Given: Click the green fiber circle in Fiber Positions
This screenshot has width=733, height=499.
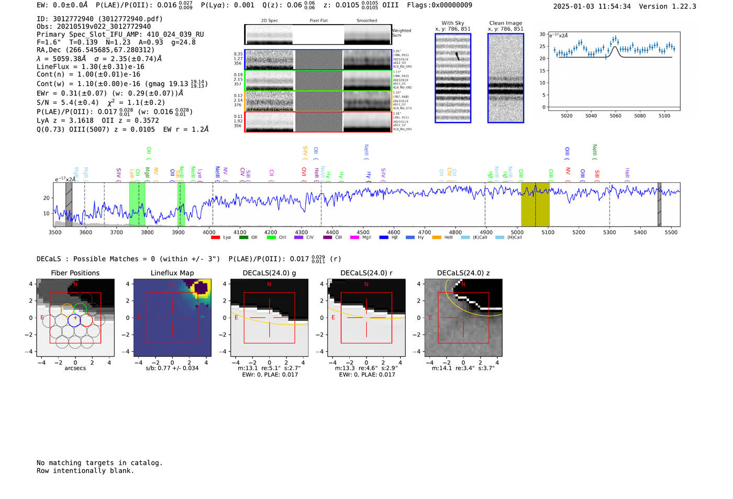Looking at the screenshot, I should pos(80,309).
